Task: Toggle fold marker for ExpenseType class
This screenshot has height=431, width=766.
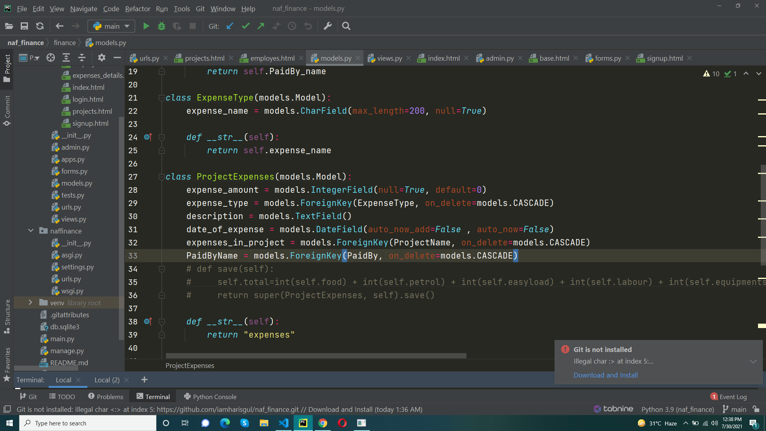Action: click(x=162, y=98)
